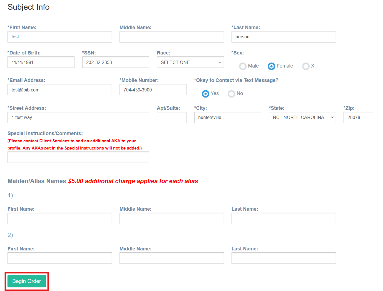Click the subject Middle Name field
The height and width of the screenshot is (291, 383).
tap(172, 37)
